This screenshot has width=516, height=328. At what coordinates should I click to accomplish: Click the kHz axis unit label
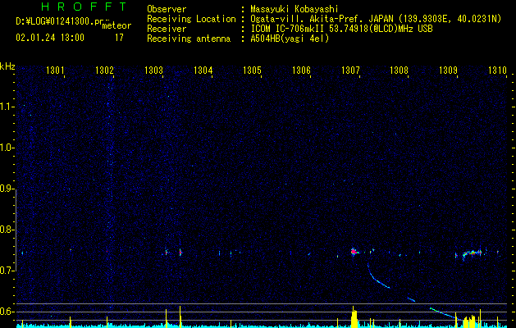pos(7,66)
